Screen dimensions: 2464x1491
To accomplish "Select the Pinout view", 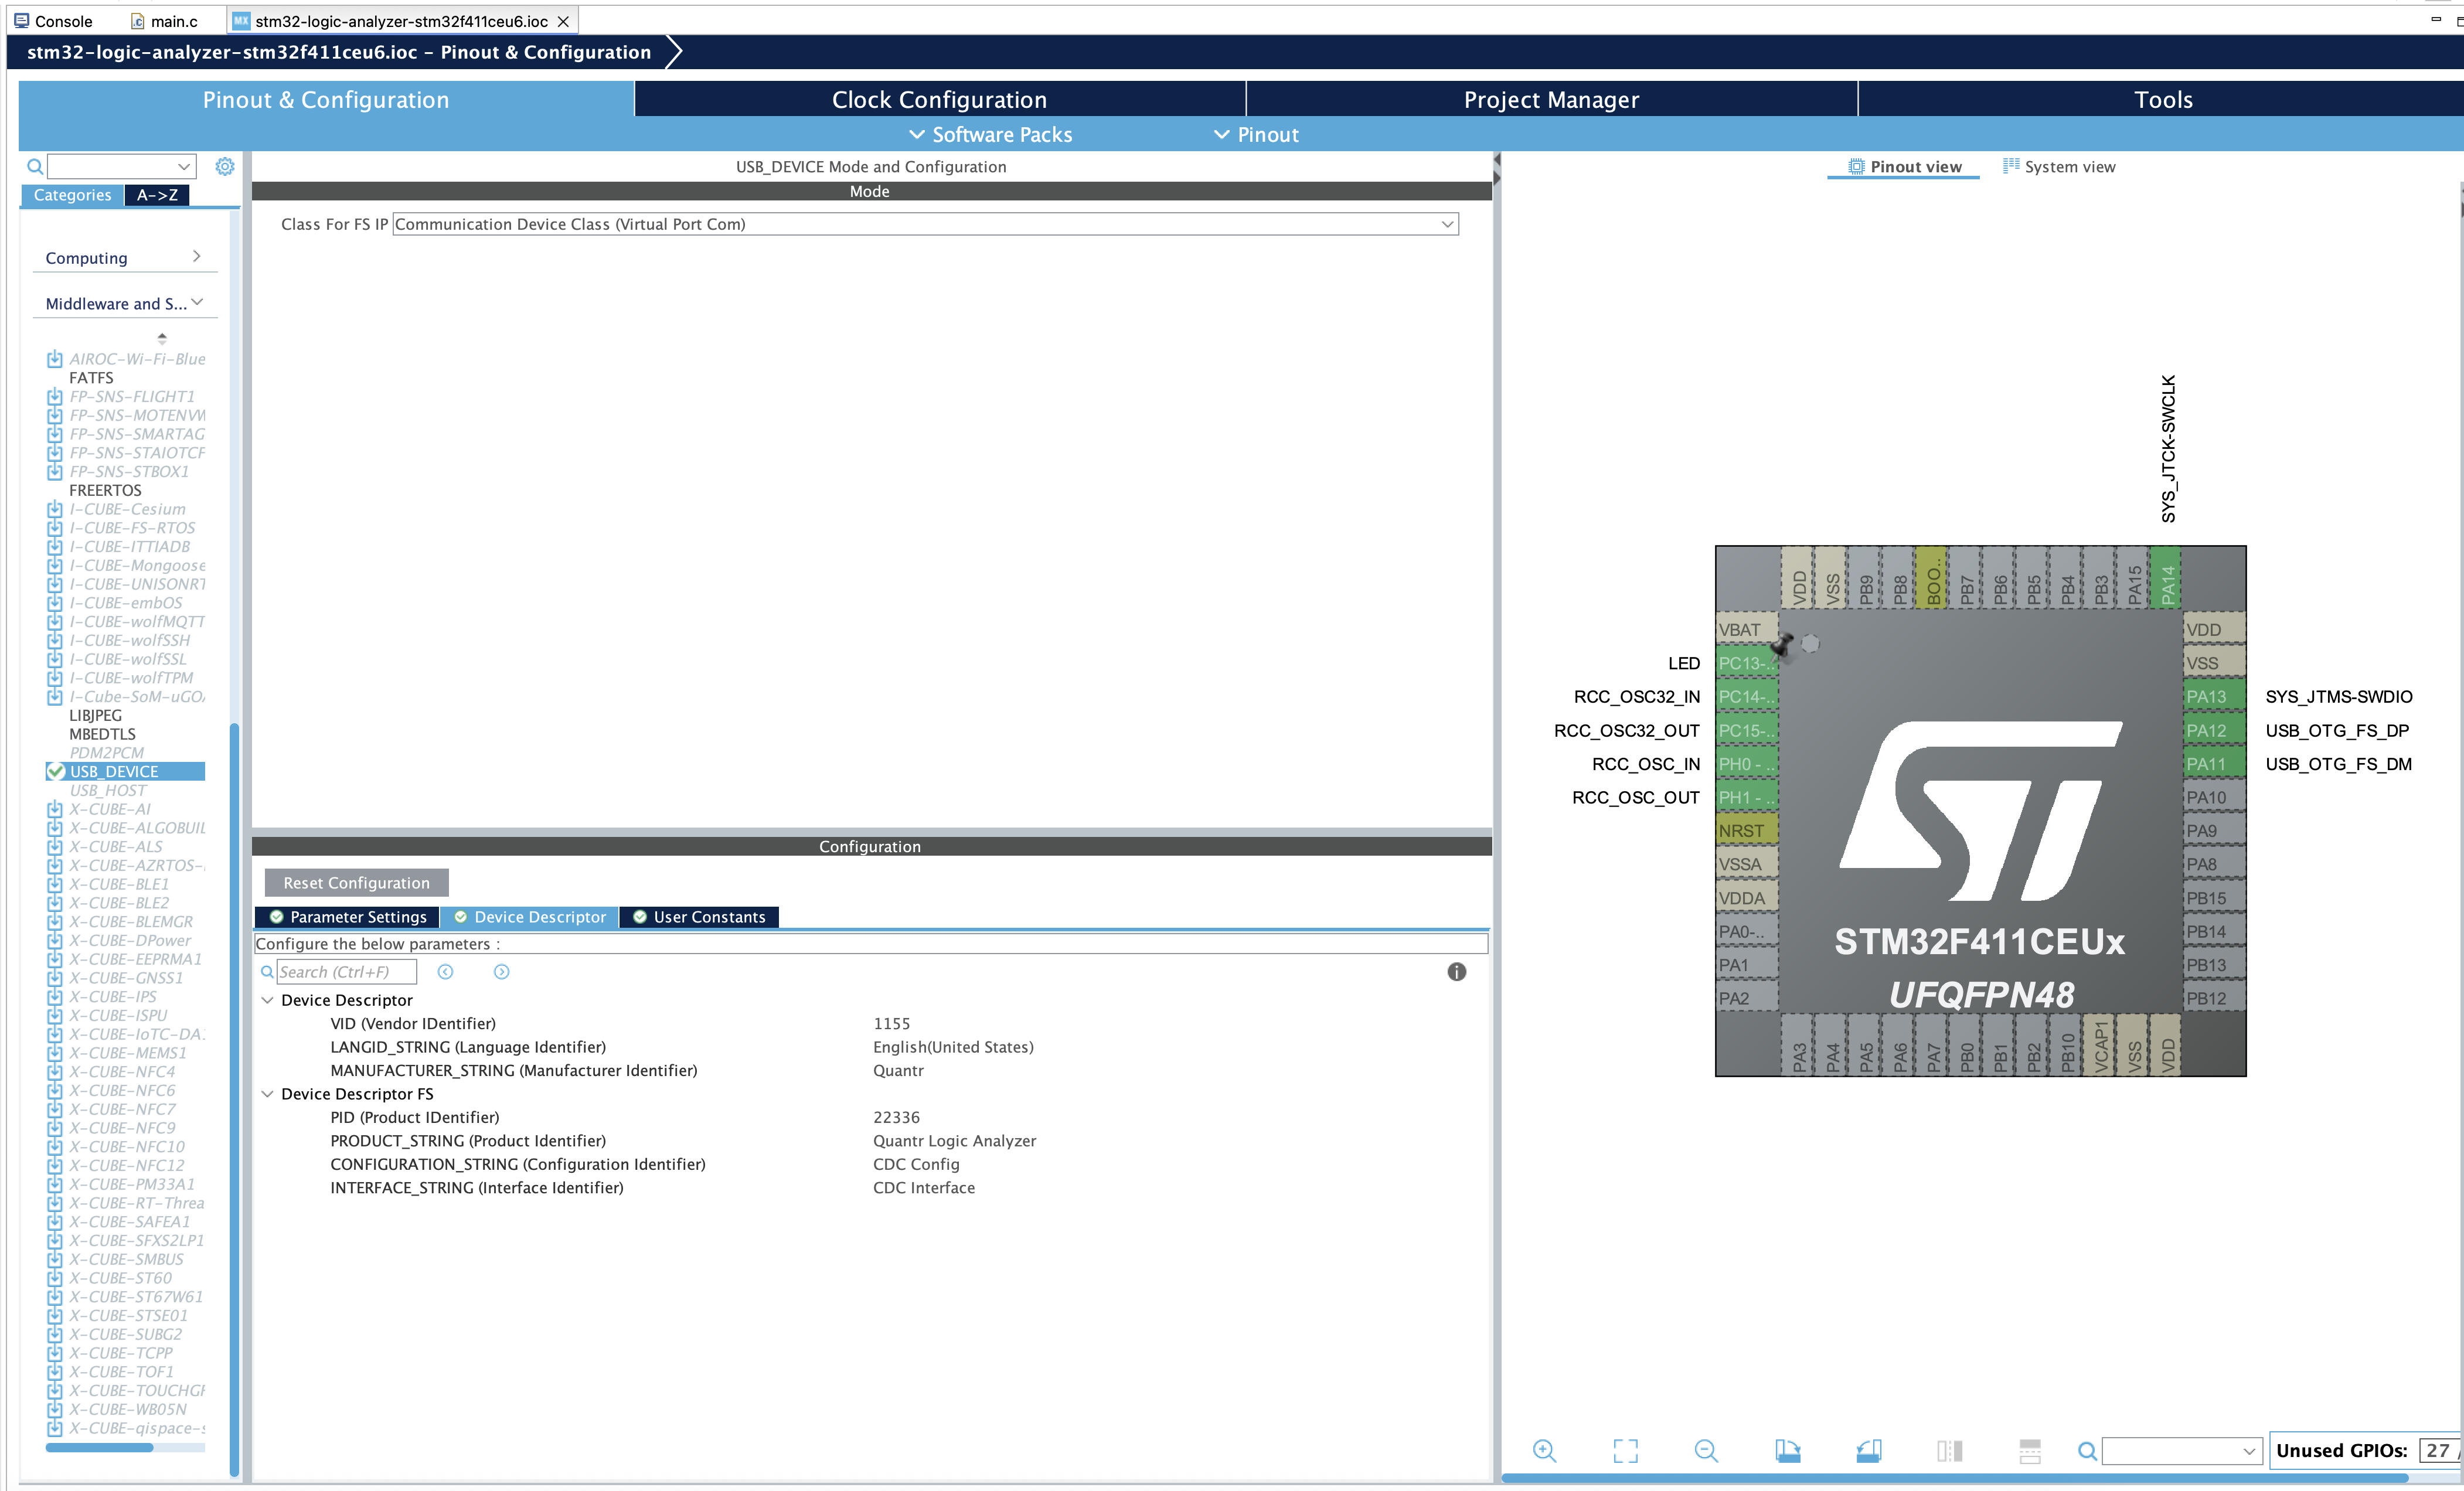I will coord(1904,167).
